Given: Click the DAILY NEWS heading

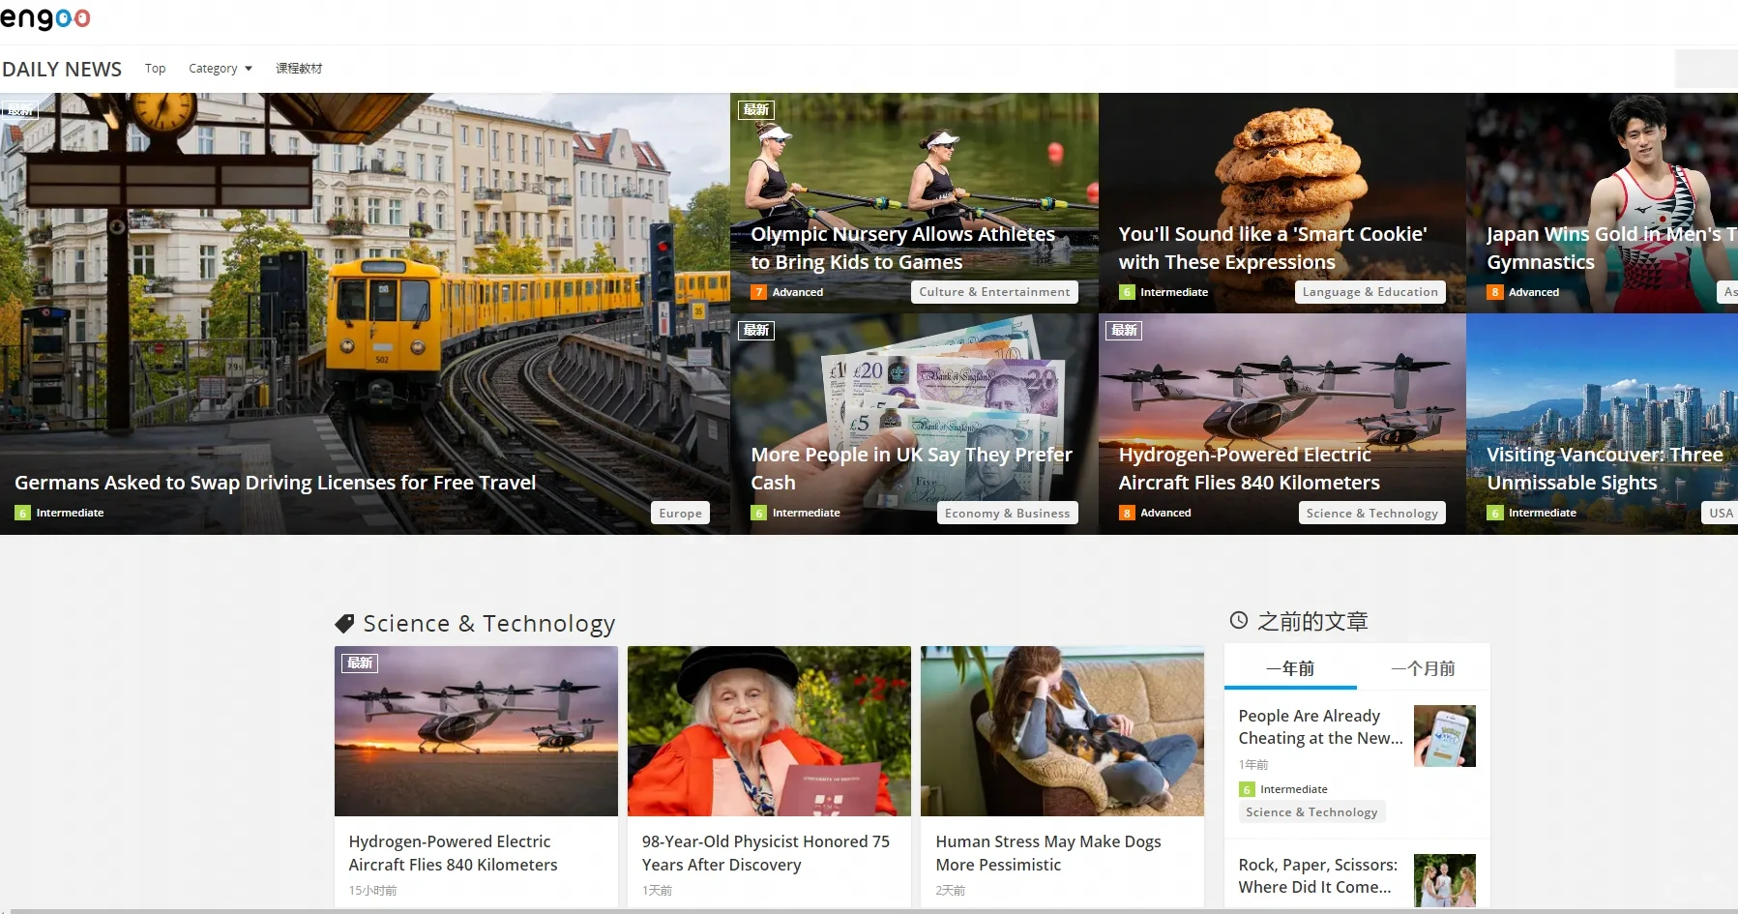Looking at the screenshot, I should click(x=62, y=70).
